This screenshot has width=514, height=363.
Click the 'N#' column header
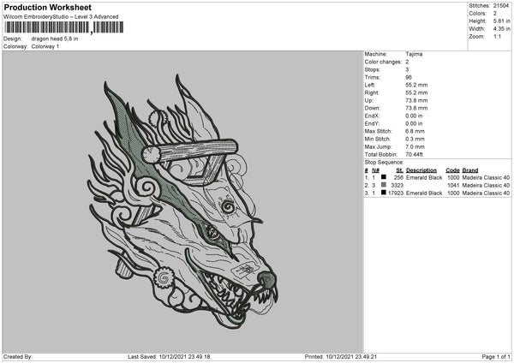[x=376, y=170]
